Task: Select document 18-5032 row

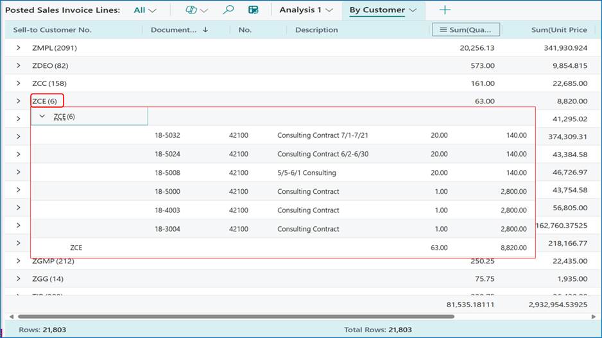Action: click(168, 135)
